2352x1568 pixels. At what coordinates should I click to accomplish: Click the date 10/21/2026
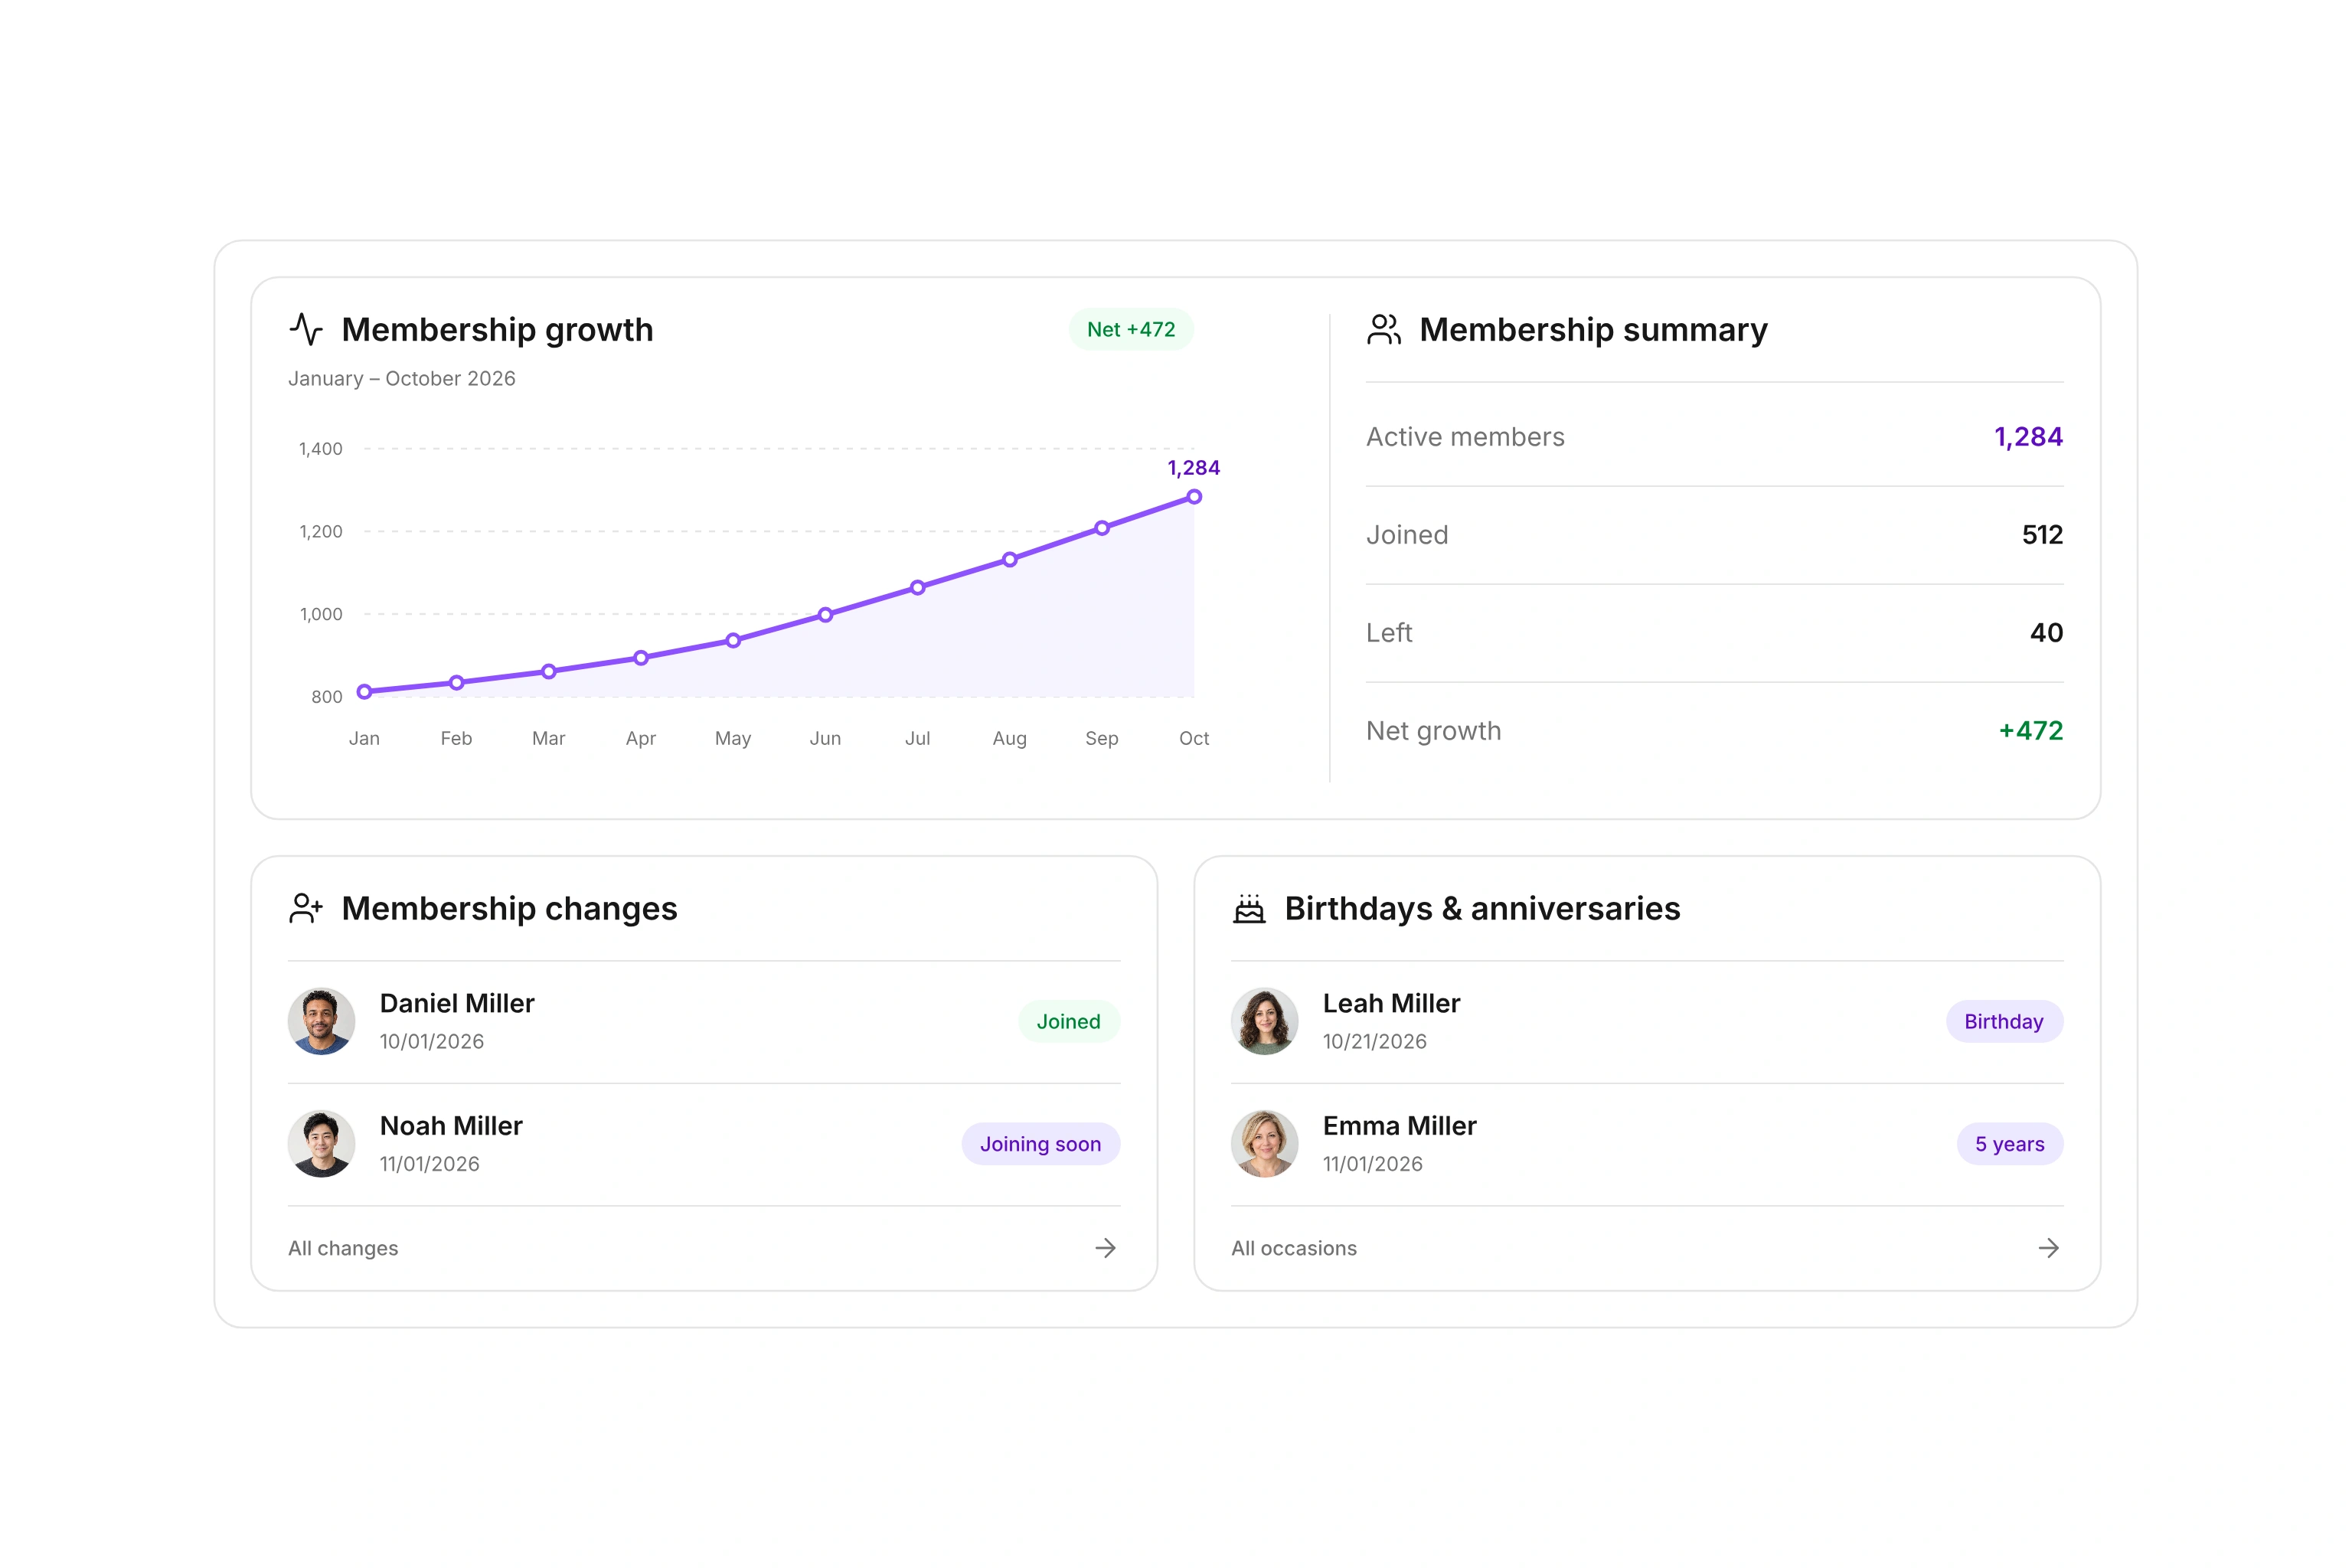(1375, 1042)
